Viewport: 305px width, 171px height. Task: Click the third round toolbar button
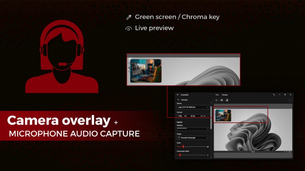pyautogui.click(x=227, y=100)
